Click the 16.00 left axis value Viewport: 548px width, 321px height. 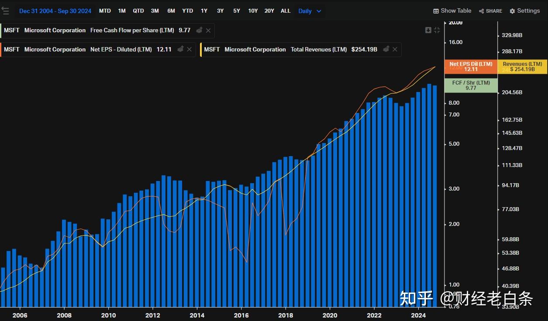(x=455, y=42)
